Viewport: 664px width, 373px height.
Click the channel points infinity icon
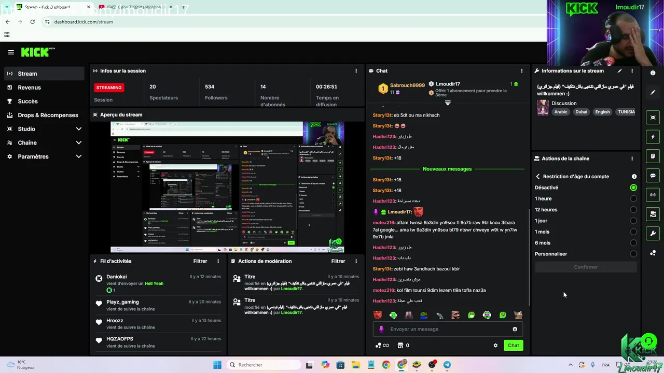pyautogui.click(x=382, y=346)
